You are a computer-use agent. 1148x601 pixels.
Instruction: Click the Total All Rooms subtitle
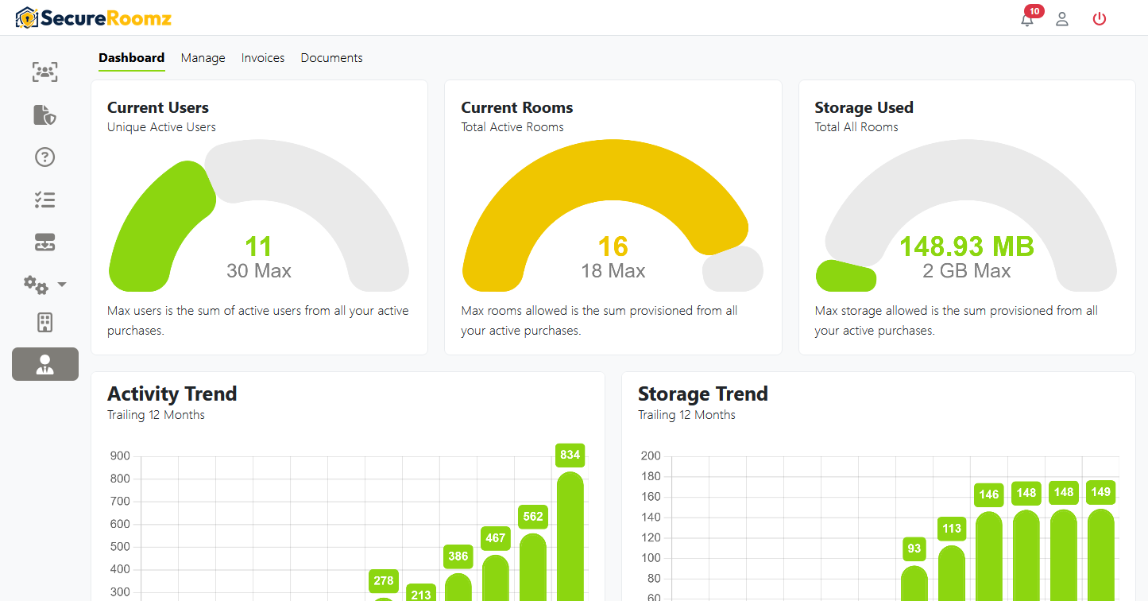[x=856, y=127]
